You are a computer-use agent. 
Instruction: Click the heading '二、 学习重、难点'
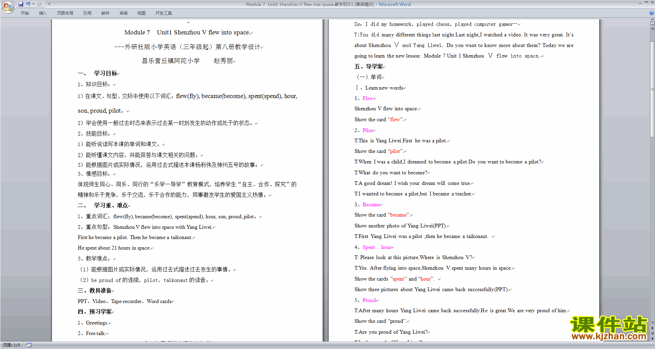[x=103, y=205]
